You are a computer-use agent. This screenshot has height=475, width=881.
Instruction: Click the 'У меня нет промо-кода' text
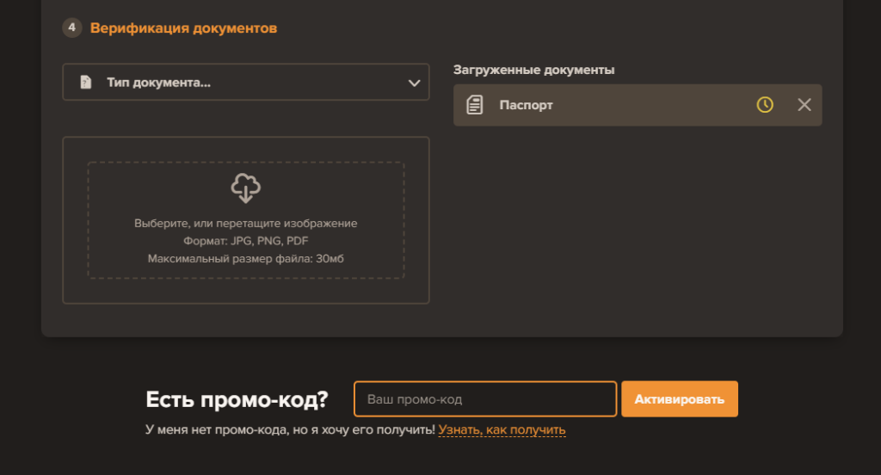[215, 429]
